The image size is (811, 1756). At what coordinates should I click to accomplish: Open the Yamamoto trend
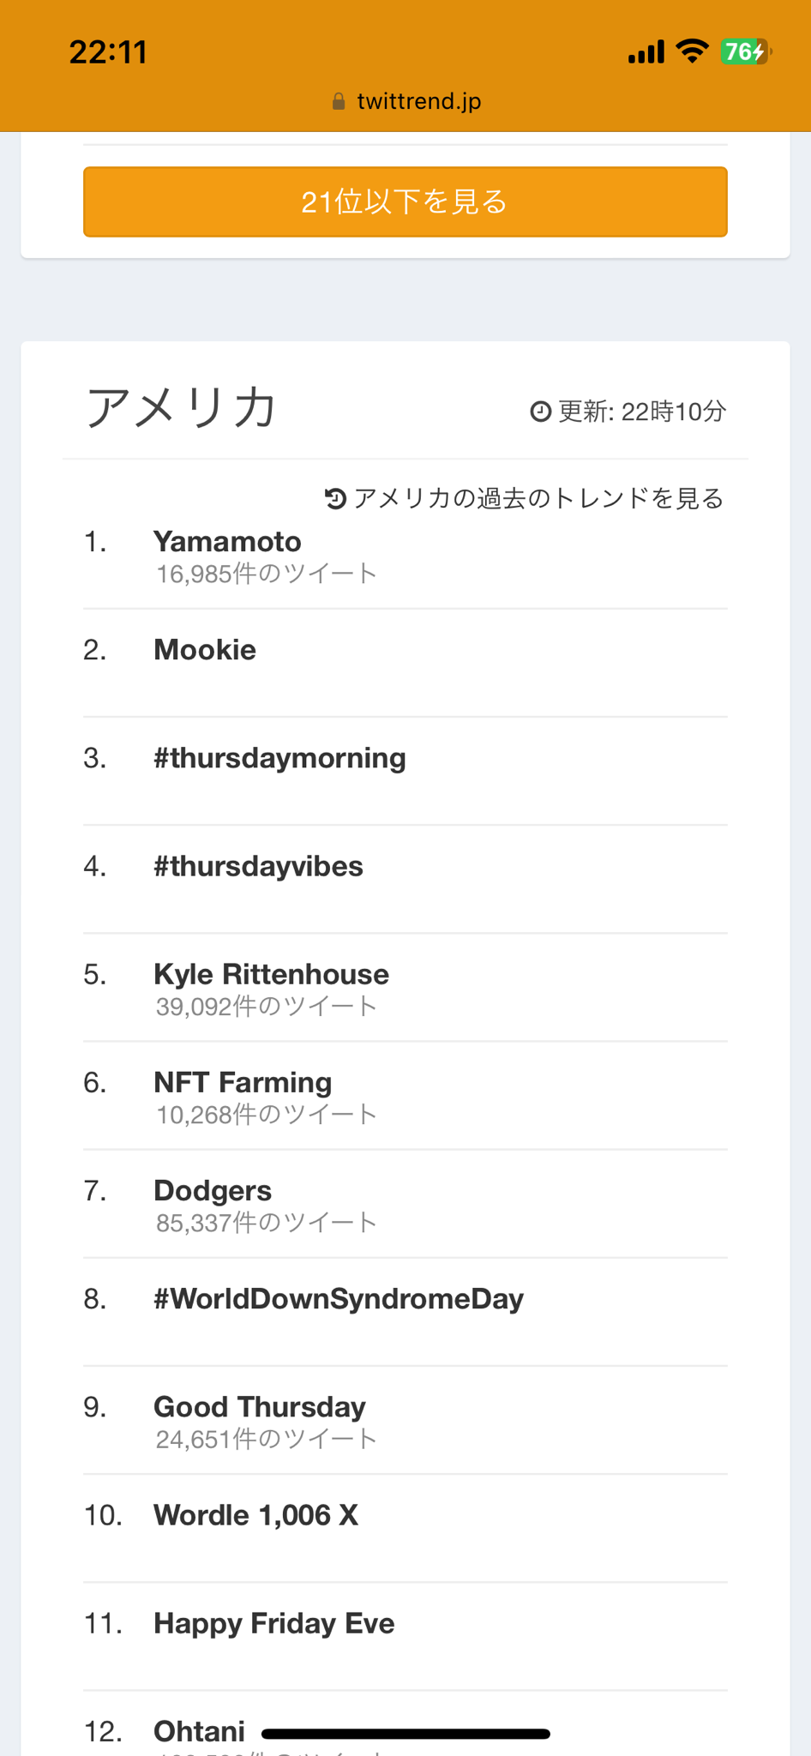pos(227,542)
